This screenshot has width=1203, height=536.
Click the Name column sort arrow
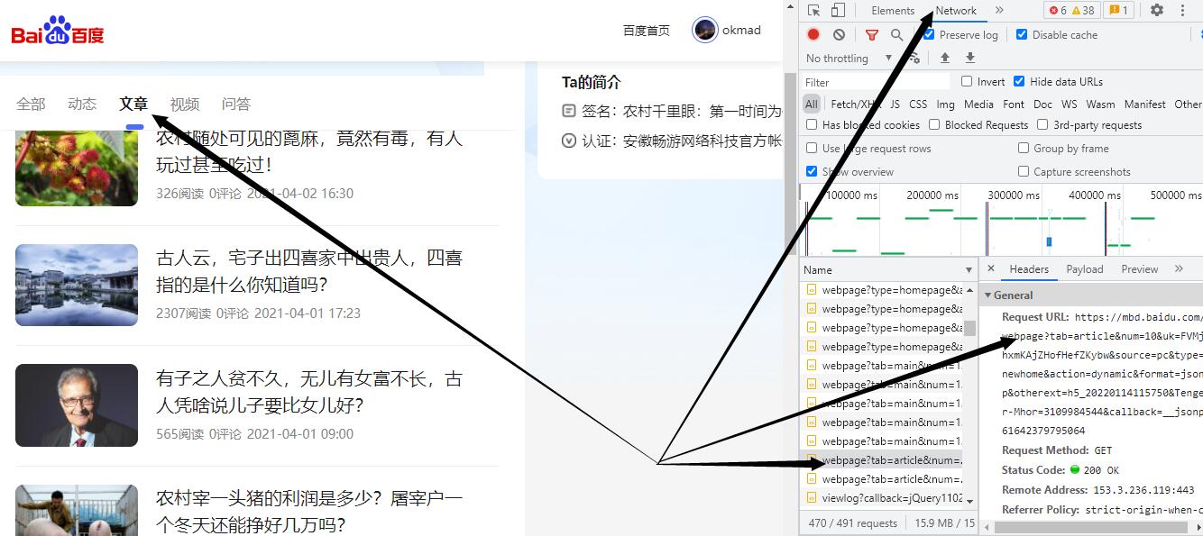pyautogui.click(x=970, y=269)
